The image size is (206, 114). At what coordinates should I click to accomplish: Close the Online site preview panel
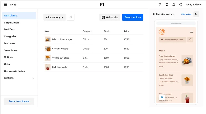[x=196, y=14]
